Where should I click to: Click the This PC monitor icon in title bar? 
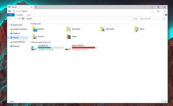(9, 11)
